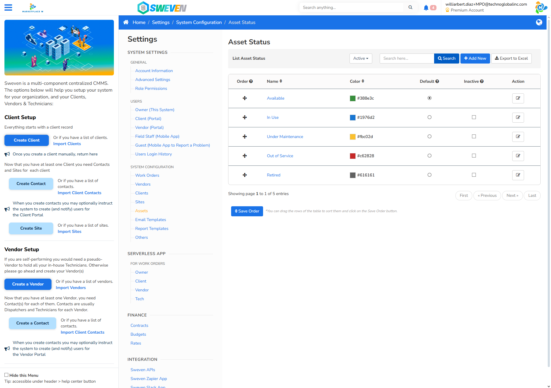551x388 pixels.
Task: Click Add New button
Action: pyautogui.click(x=475, y=59)
